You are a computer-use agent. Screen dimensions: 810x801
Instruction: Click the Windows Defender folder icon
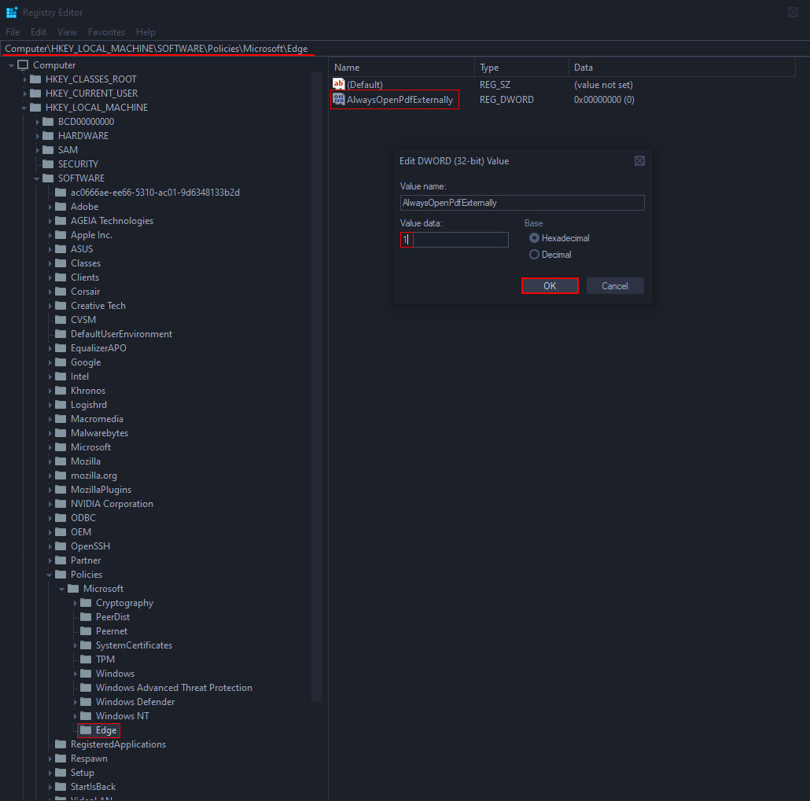pyautogui.click(x=86, y=701)
